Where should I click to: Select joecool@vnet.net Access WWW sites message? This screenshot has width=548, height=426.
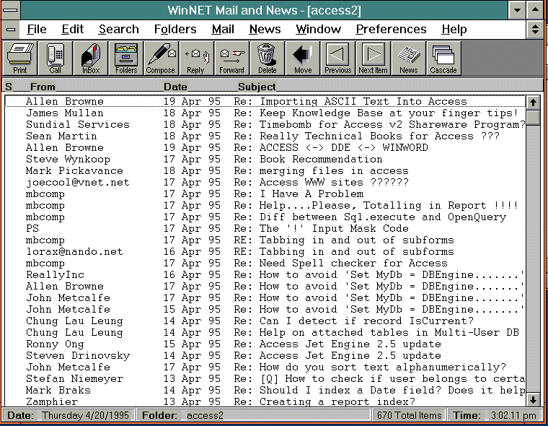click(265, 182)
